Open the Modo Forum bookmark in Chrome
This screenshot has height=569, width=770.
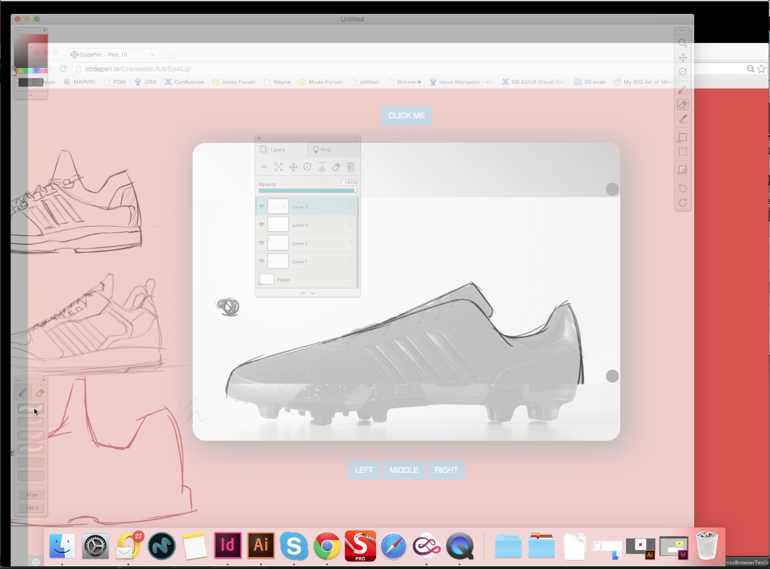click(x=320, y=82)
